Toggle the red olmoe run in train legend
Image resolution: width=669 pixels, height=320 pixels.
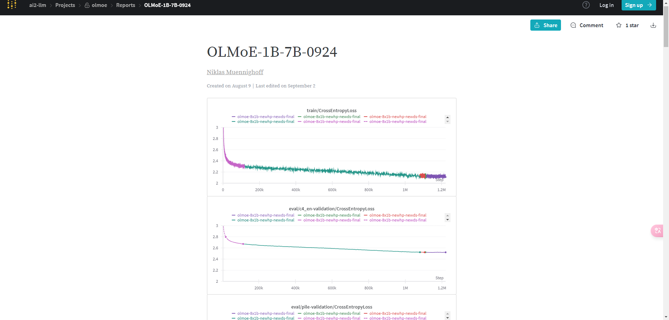click(397, 117)
